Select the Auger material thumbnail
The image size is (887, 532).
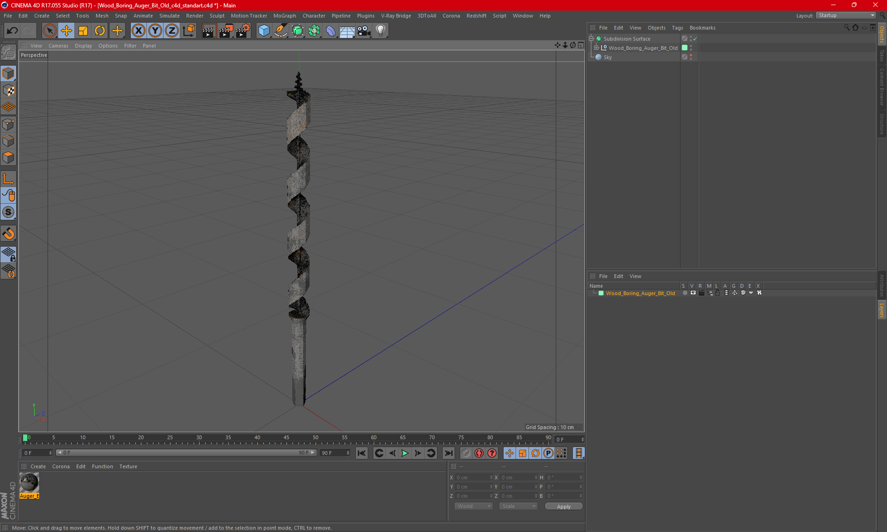(29, 483)
